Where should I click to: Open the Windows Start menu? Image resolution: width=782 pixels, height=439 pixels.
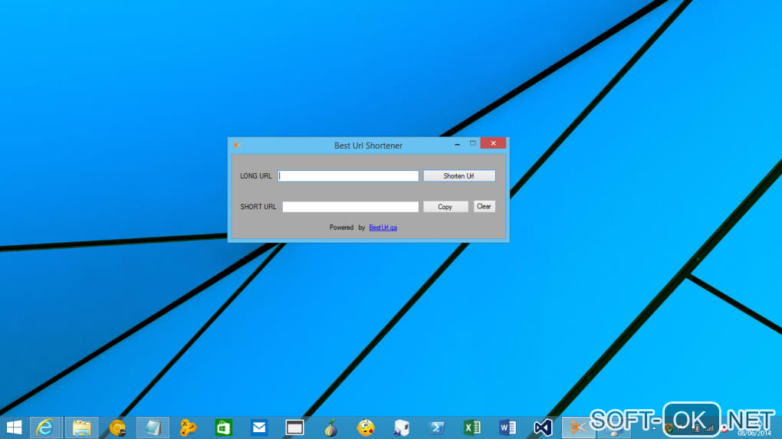tap(14, 428)
